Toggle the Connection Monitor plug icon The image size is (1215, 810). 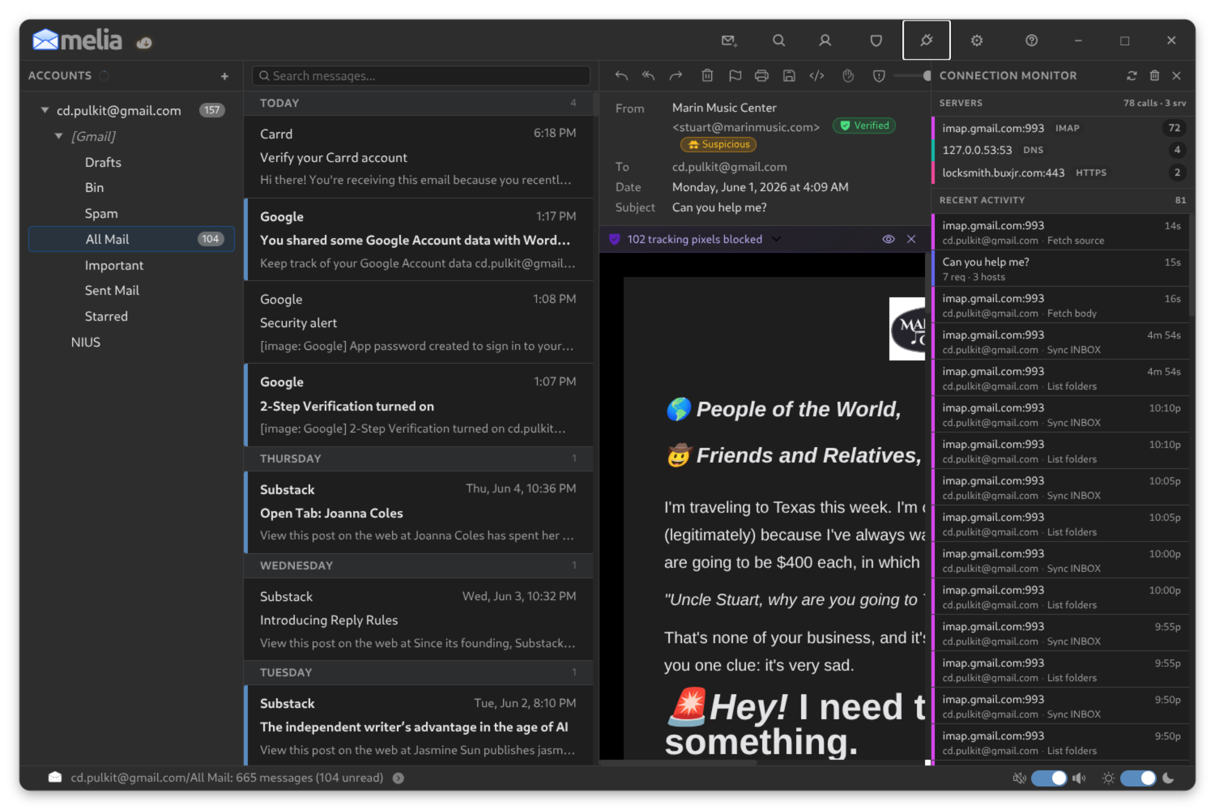pos(926,40)
